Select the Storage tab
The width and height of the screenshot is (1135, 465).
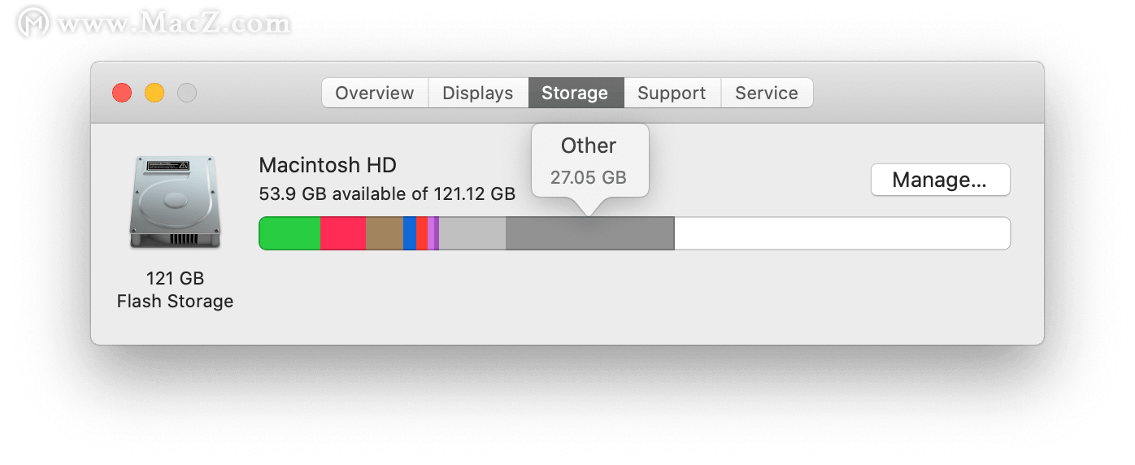576,93
